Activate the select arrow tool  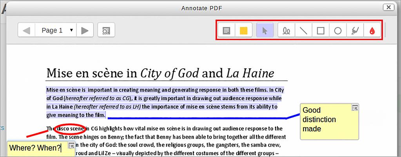point(265,31)
